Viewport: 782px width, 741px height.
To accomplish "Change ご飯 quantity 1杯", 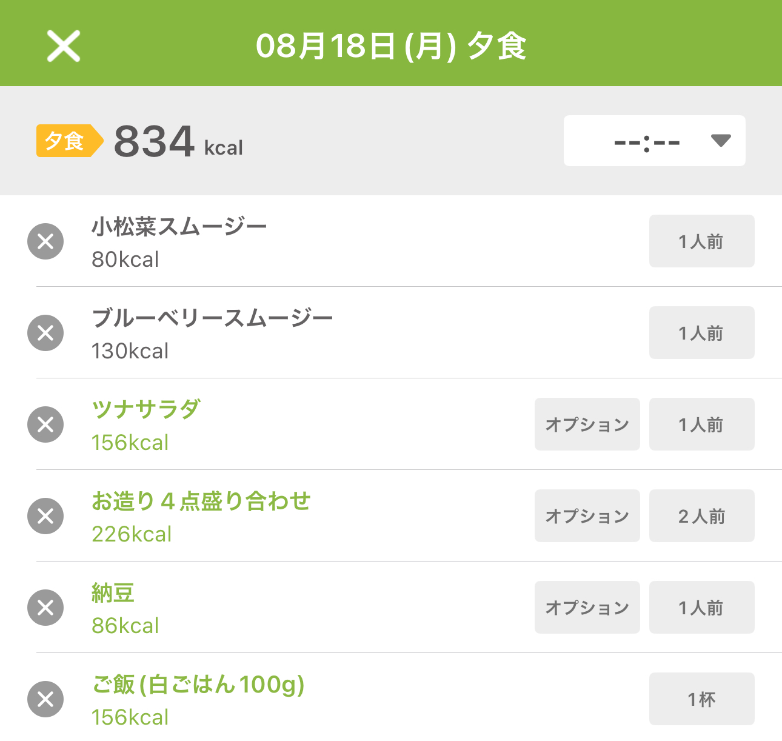I will click(701, 699).
